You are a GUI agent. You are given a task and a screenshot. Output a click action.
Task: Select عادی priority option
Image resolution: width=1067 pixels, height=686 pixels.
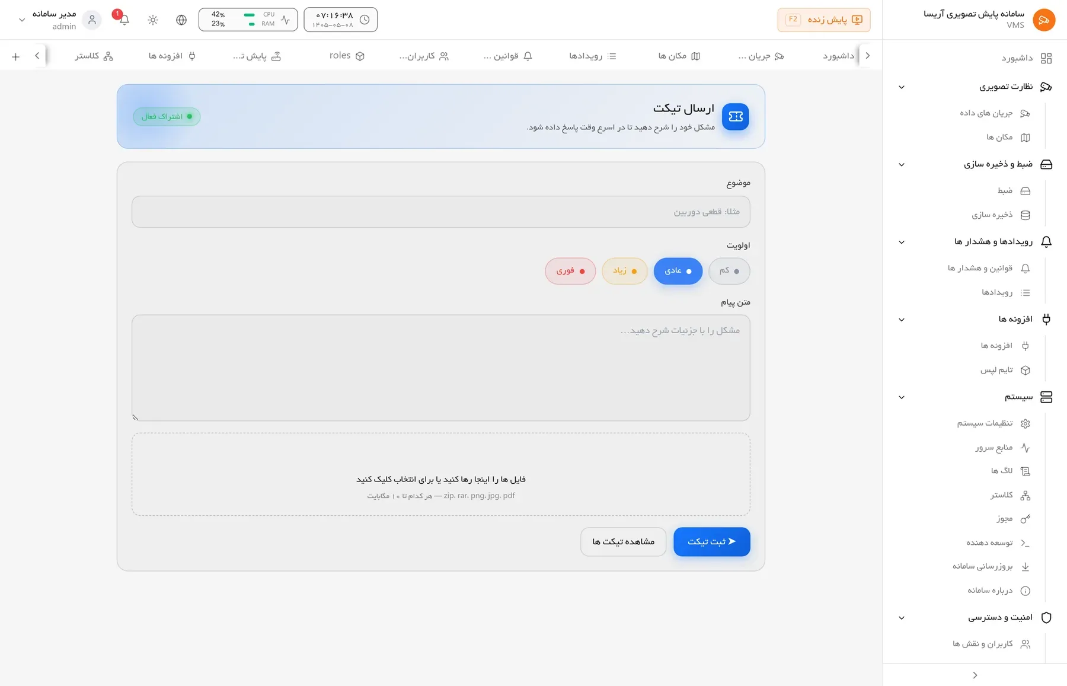click(678, 271)
